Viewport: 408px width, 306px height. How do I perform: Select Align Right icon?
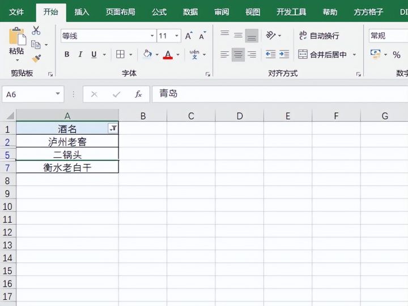(252, 54)
